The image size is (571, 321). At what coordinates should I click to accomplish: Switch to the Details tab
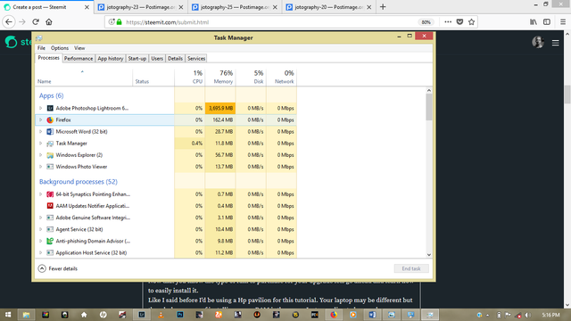(x=175, y=59)
